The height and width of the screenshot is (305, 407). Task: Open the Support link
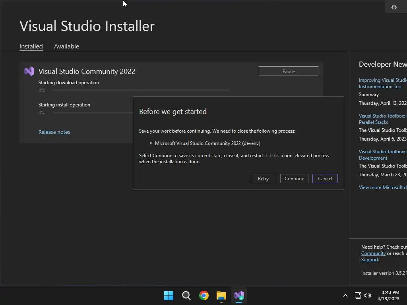[370, 260]
